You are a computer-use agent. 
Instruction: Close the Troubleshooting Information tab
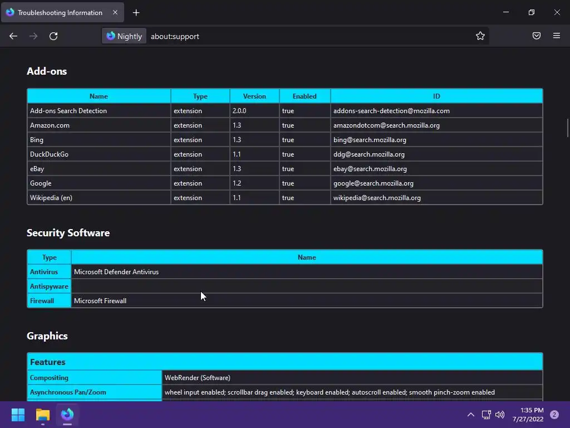tap(115, 12)
